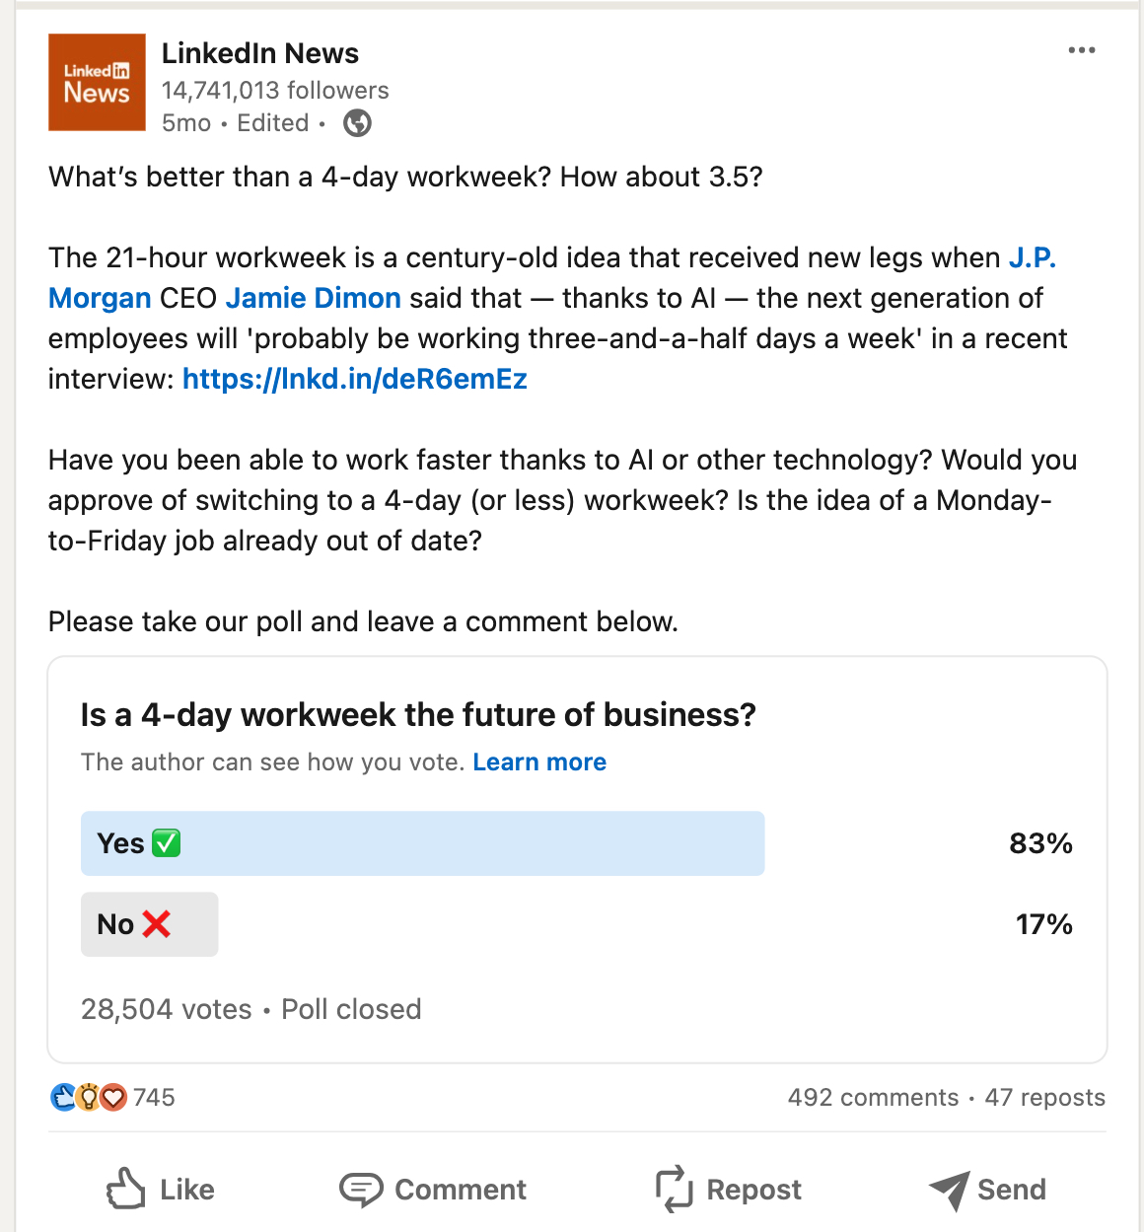Select the Comment speech bubble icon
Image resolution: width=1144 pixels, height=1232 pixels.
point(362,1190)
